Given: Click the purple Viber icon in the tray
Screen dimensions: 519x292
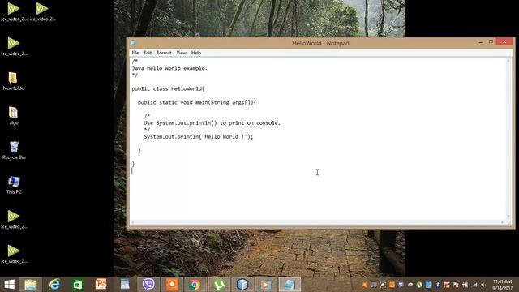Looking at the screenshot, I should [401, 285].
